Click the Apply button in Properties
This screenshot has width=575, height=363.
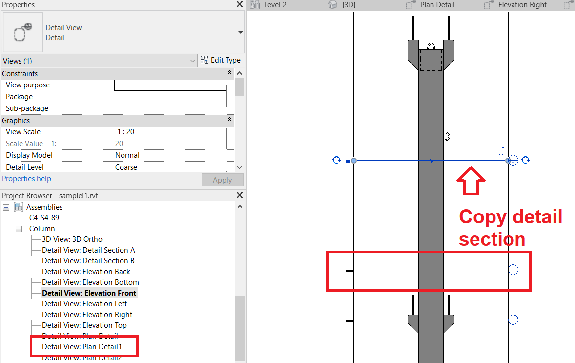click(222, 180)
